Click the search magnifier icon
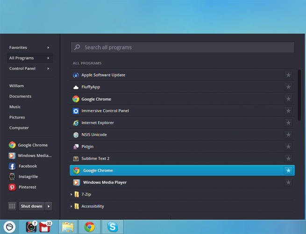The height and width of the screenshot is (234, 306). pos(77,47)
